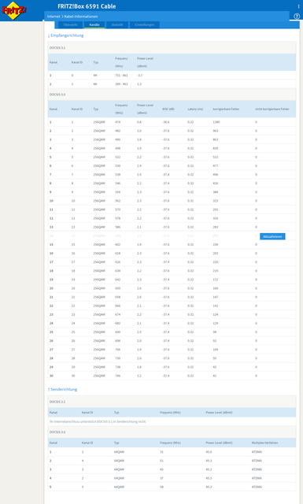The width and height of the screenshot is (303, 504).
Task: Click correctable errors value 55
Action: point(215,358)
